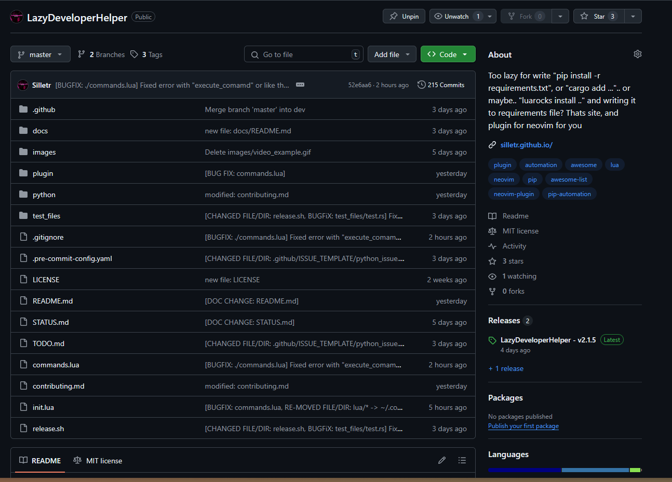View the 215 Commits history
This screenshot has height=482, width=672.
pos(441,85)
